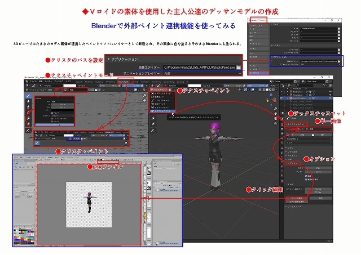The height and width of the screenshot is (255, 361).
Task: Click folder icon beside image editor path in Preferences
Action: pos(339,61)
